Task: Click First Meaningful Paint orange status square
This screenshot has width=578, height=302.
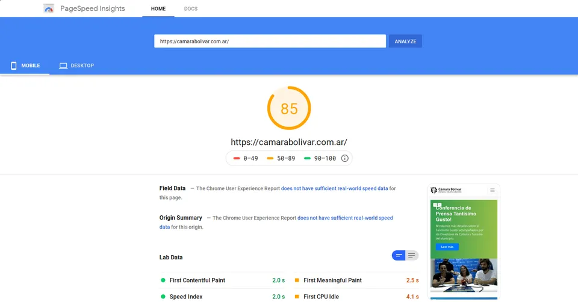Action: [x=297, y=280]
